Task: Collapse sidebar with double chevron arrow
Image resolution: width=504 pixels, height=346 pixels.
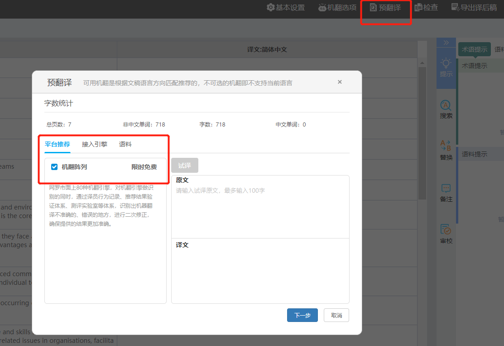Action: (446, 43)
